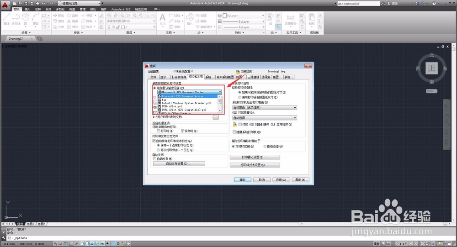Open the ByLayer color dropdown in Properties
Screen dimensions: 457x247
[x=244, y=16]
